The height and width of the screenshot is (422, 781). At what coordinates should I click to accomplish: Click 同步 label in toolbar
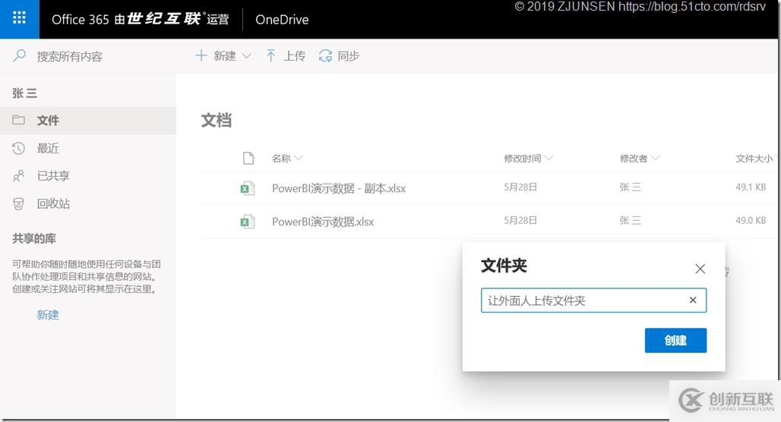349,55
